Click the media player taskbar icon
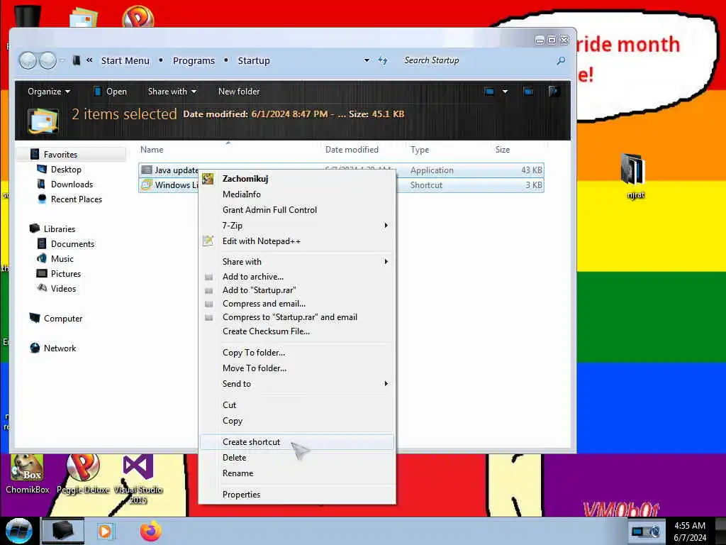This screenshot has height=545, width=726. coord(105,531)
